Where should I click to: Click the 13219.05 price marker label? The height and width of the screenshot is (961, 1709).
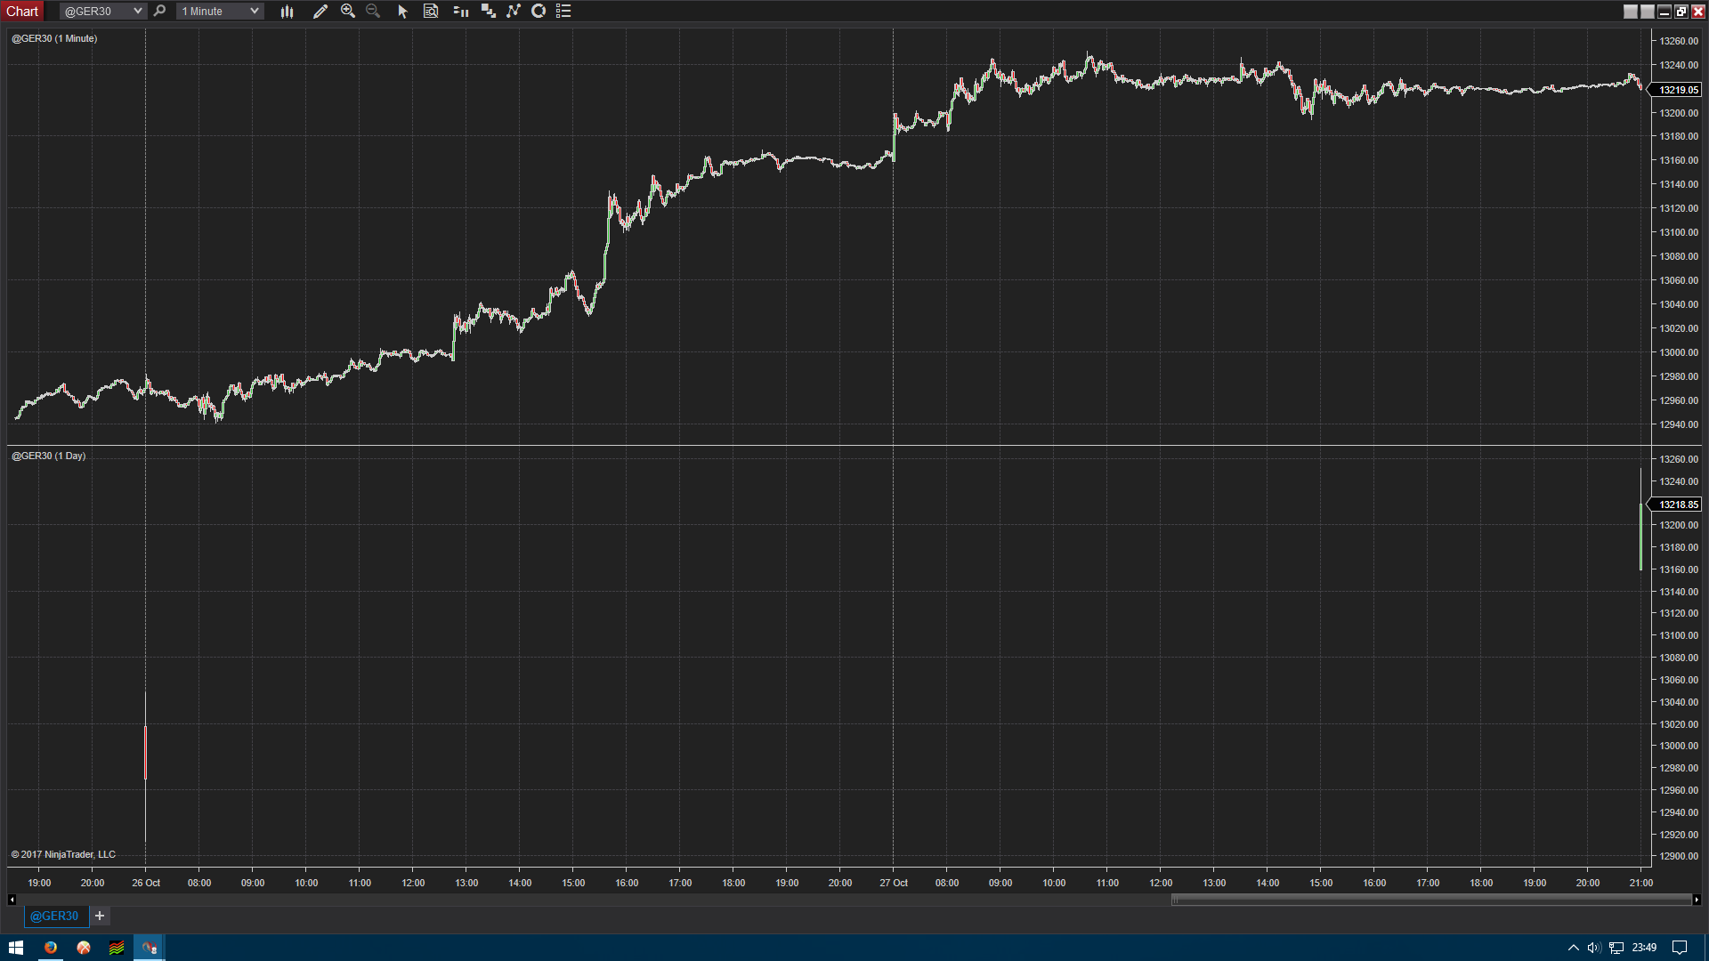pos(1678,90)
